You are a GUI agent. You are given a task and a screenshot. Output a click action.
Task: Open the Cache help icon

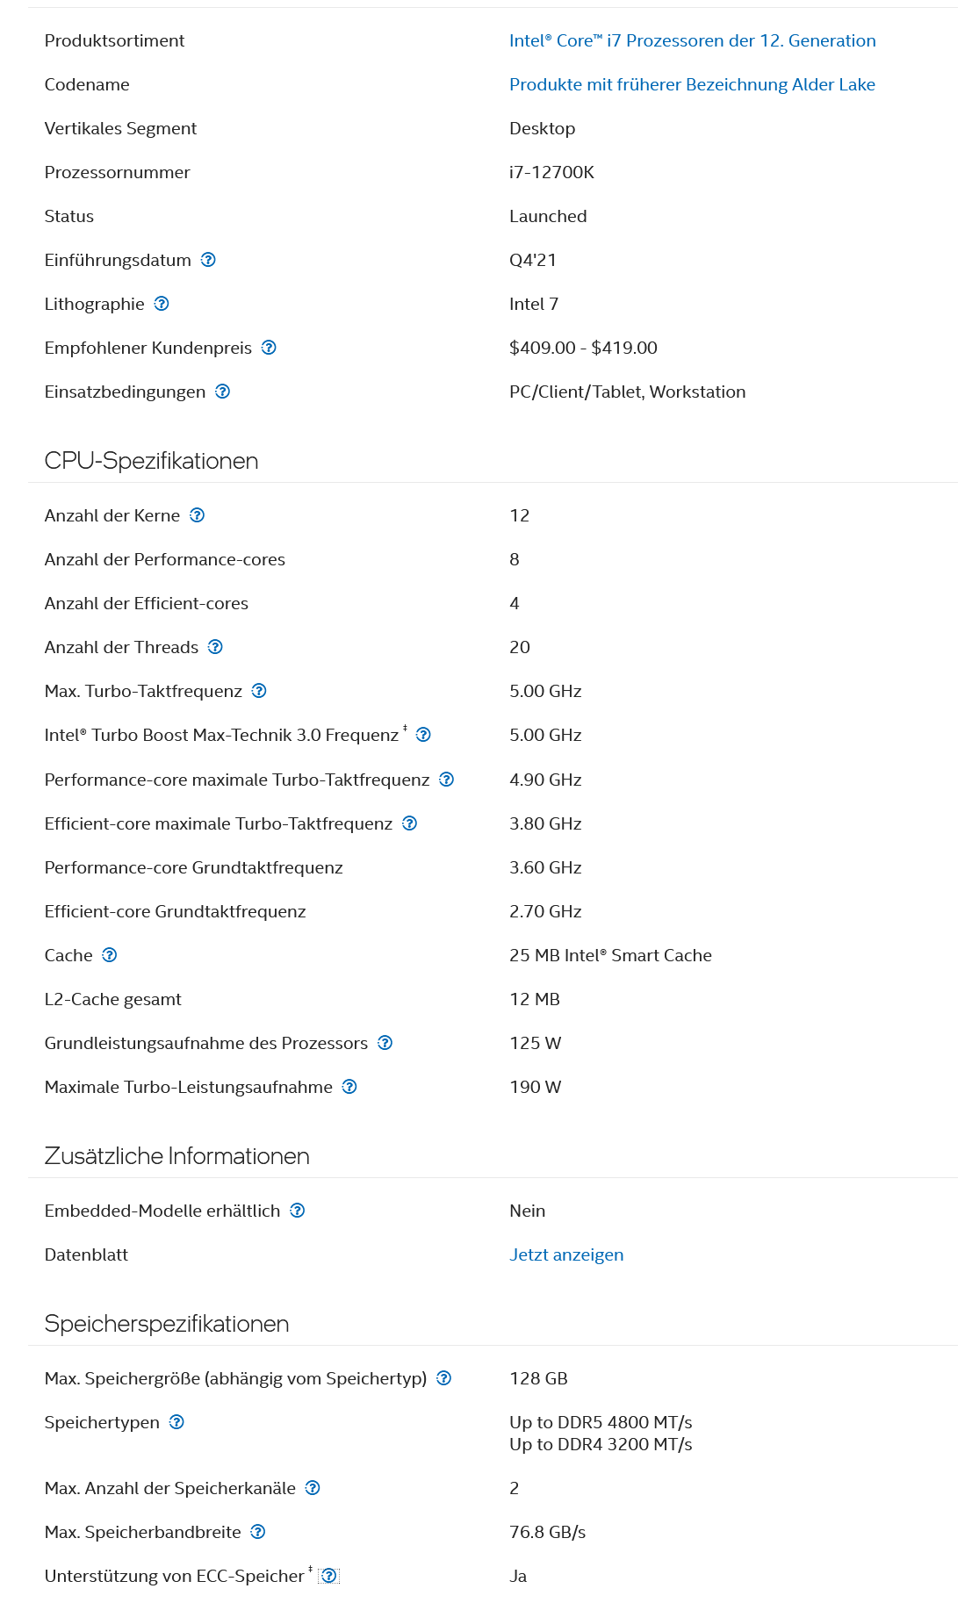(110, 955)
